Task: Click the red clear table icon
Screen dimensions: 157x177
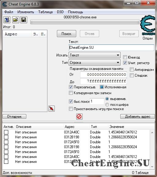Action: [79, 117]
